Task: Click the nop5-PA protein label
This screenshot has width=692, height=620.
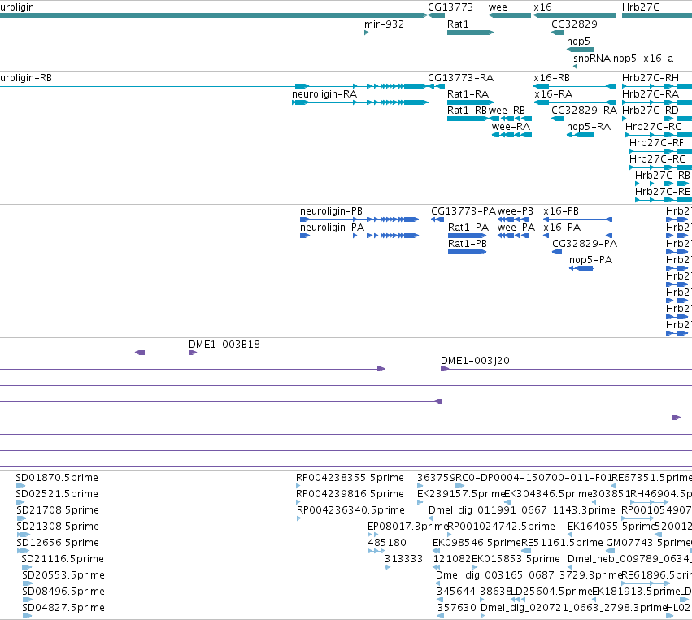Action: (x=590, y=260)
